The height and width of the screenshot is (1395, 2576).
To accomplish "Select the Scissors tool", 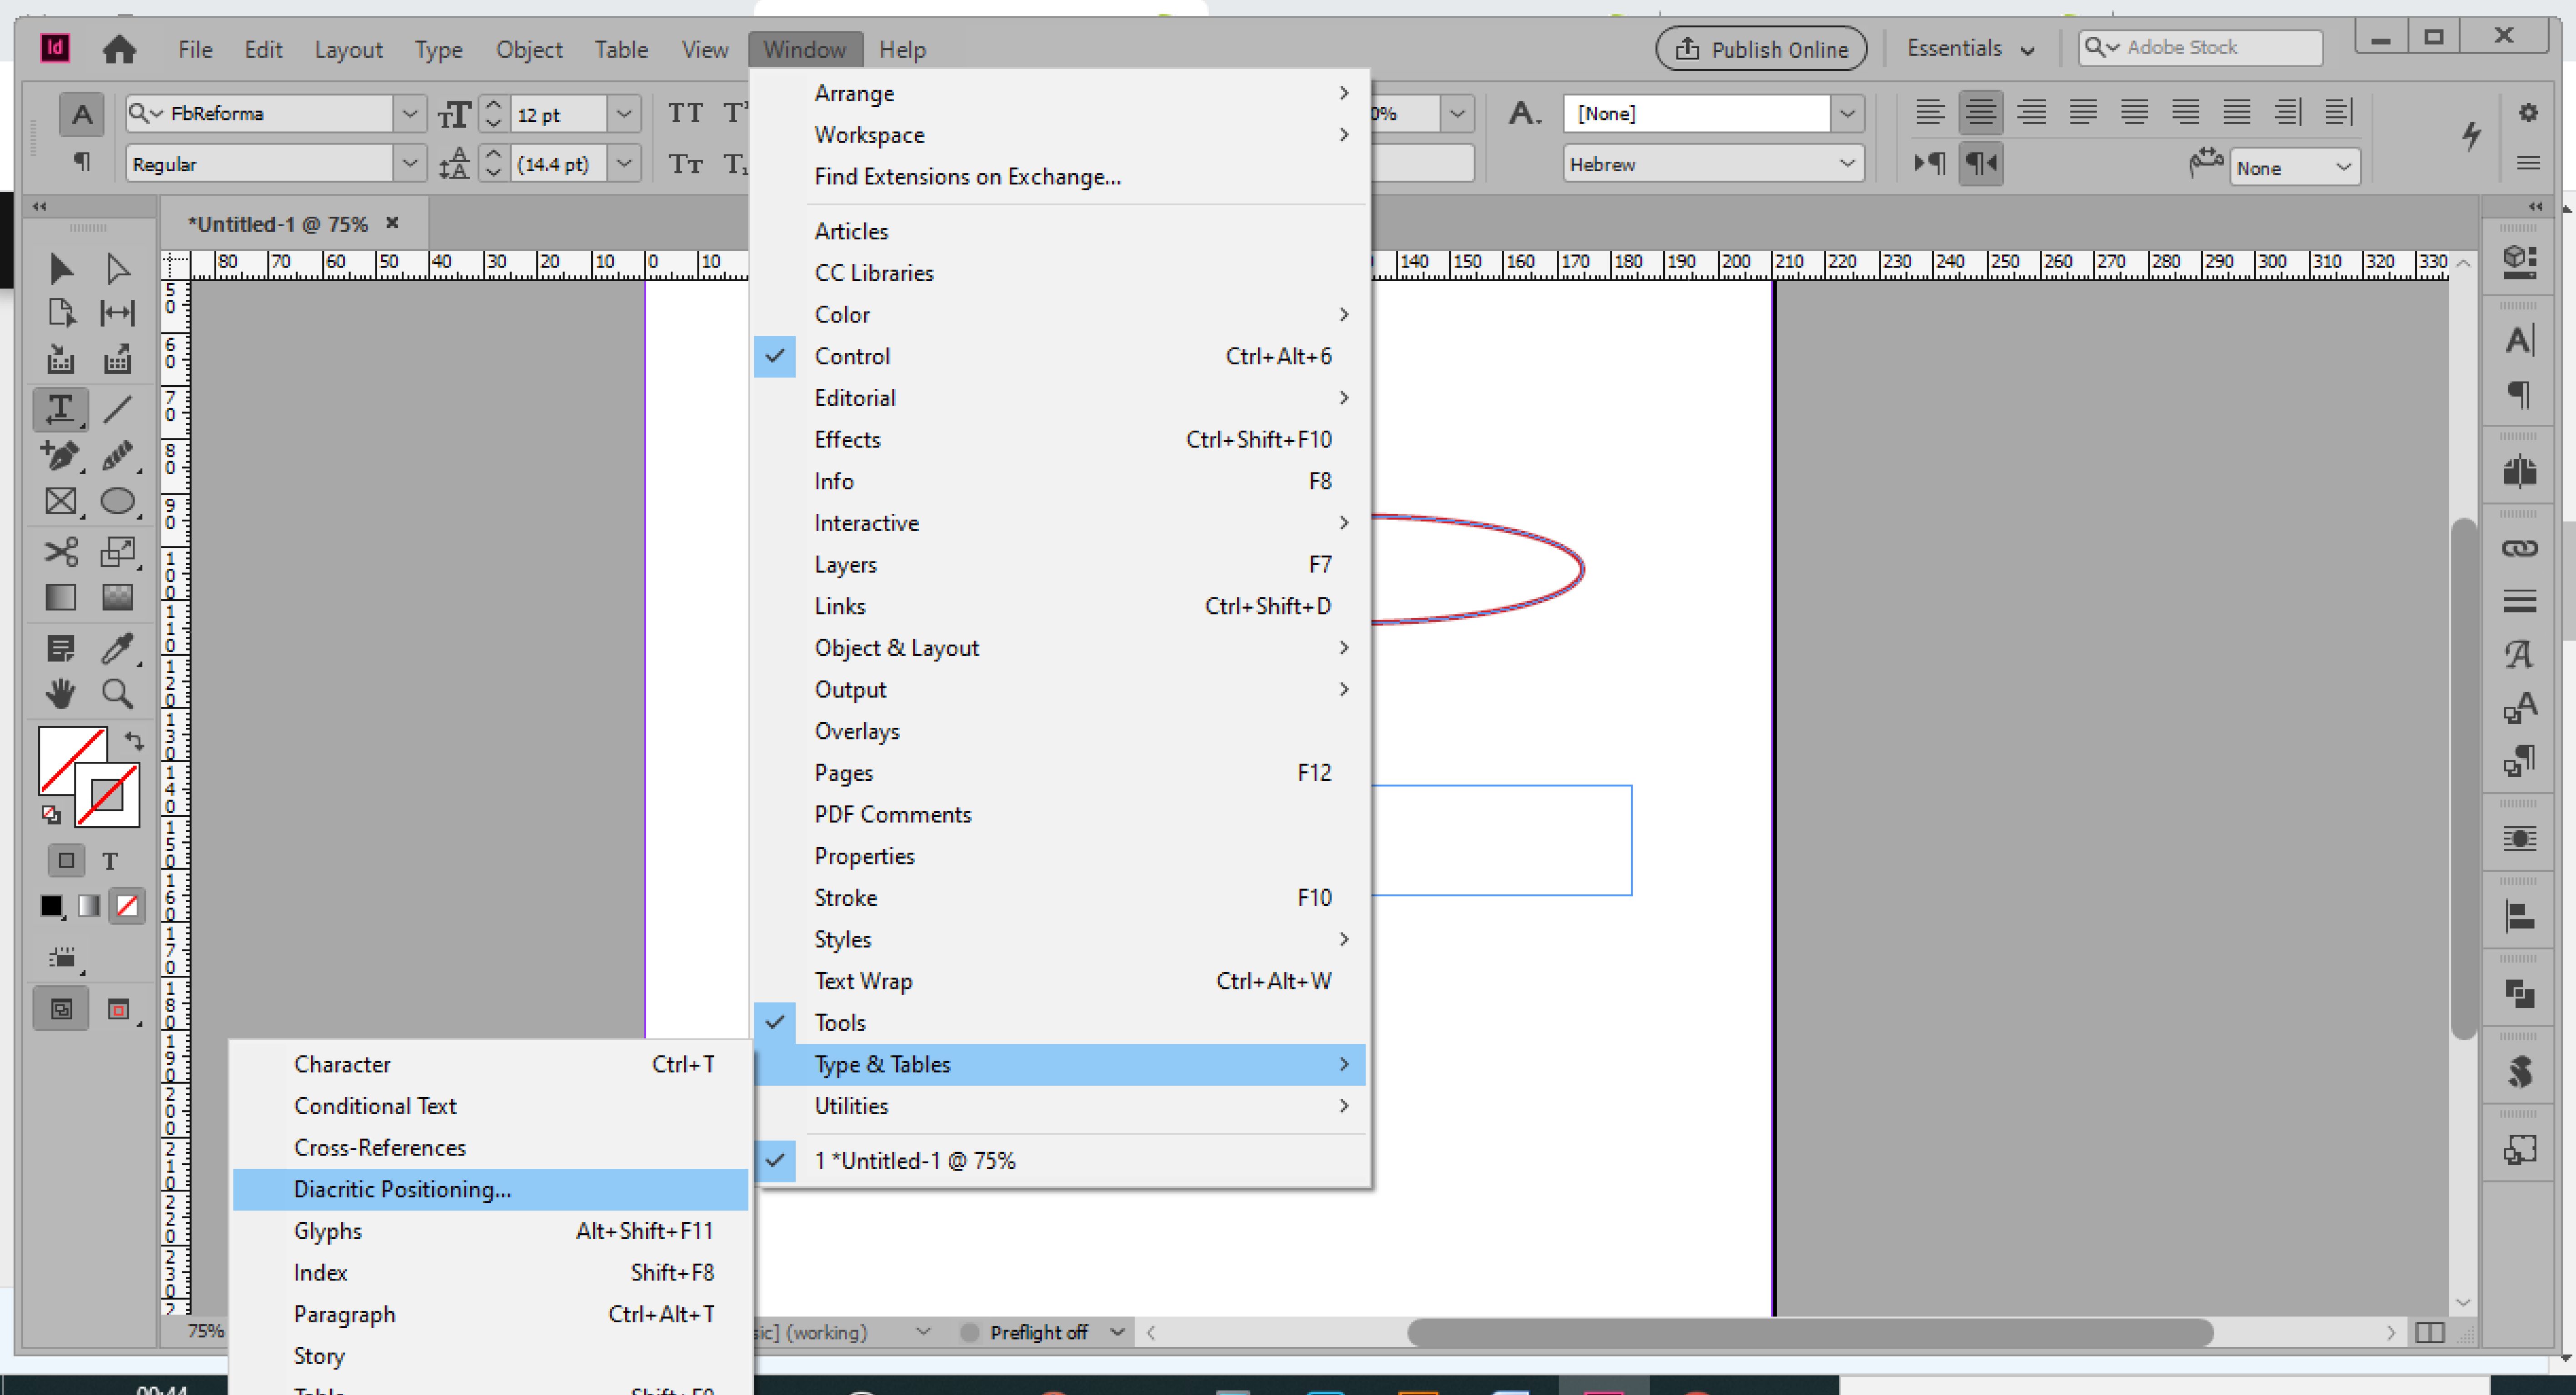I will 60,552.
